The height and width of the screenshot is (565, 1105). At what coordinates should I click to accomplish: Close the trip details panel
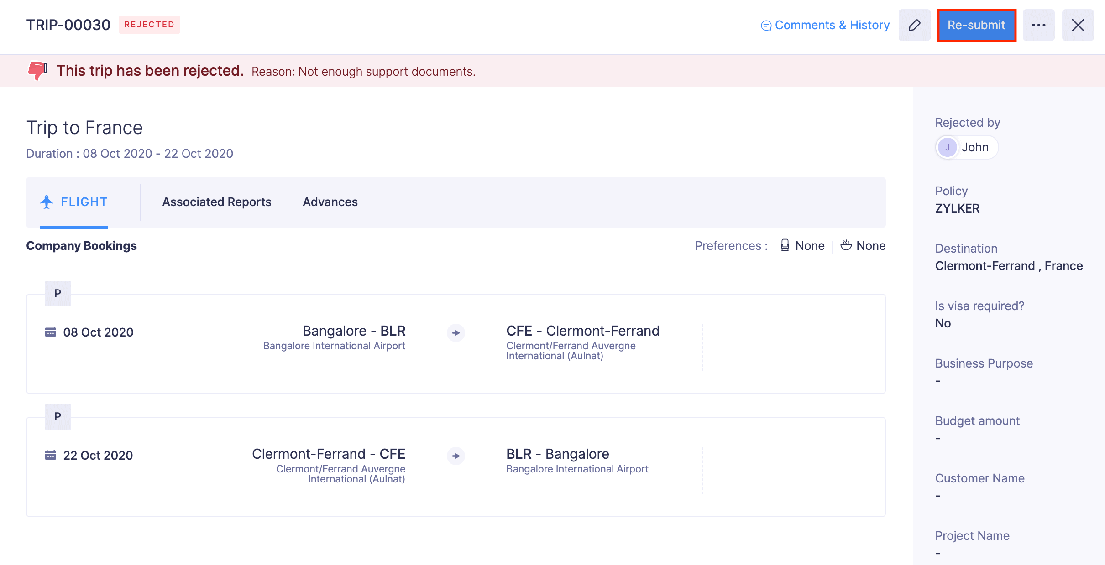(1078, 25)
